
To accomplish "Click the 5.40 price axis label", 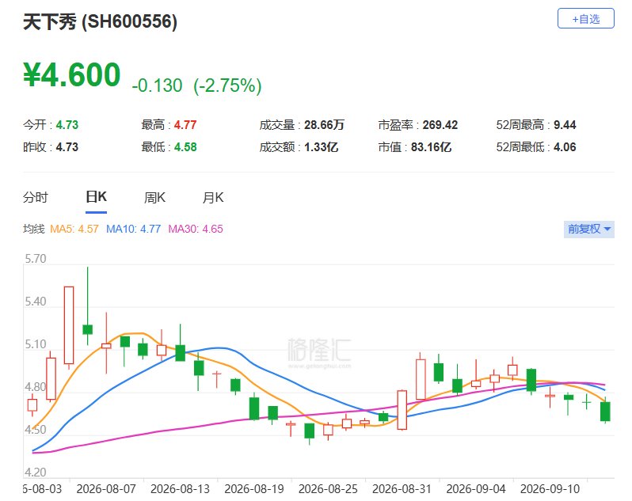I will [36, 302].
